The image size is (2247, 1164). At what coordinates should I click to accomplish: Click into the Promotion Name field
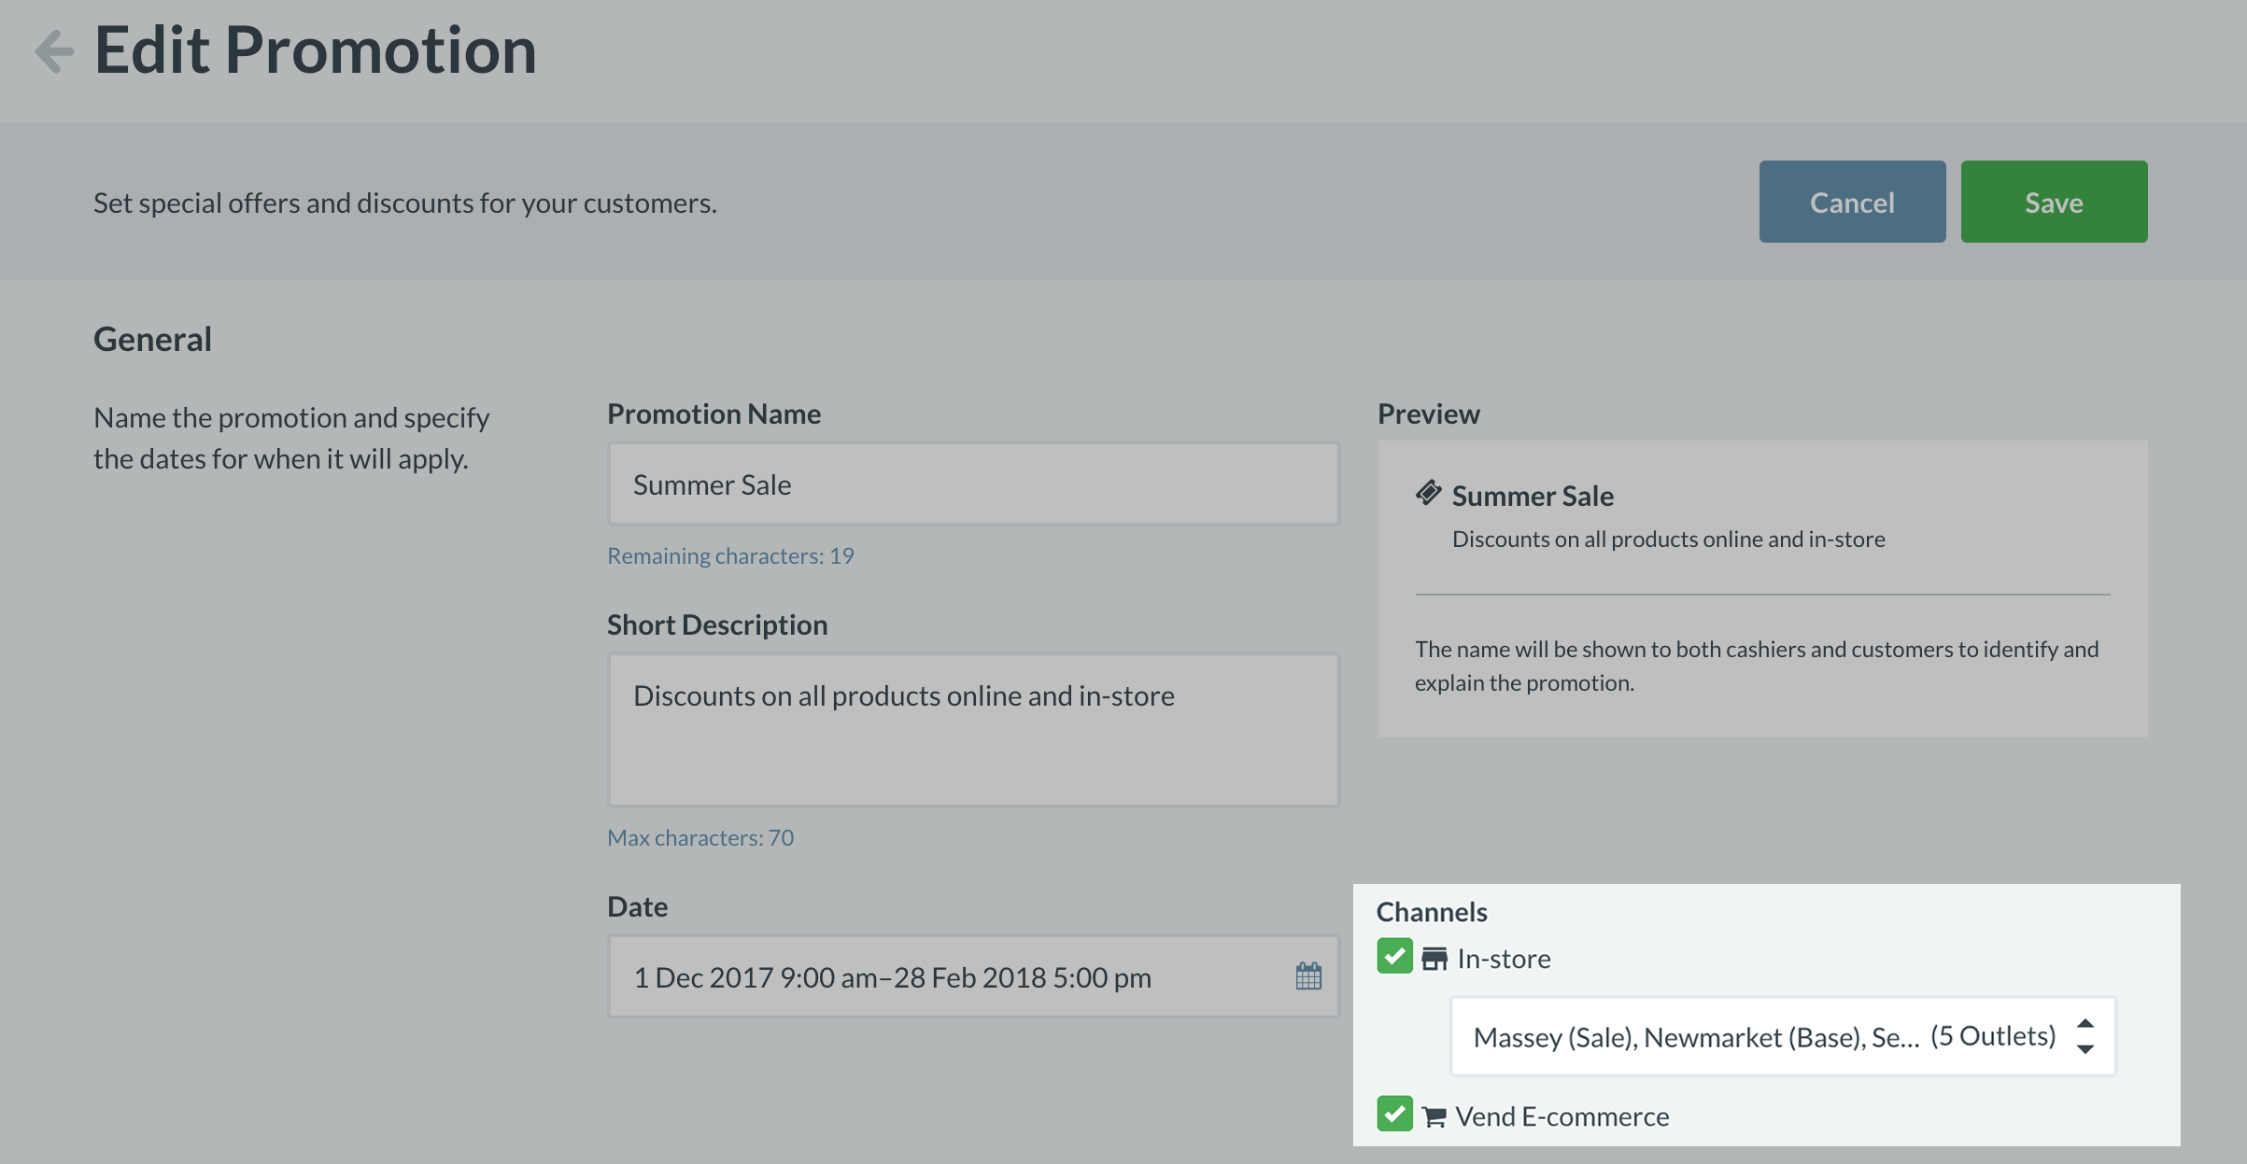pyautogui.click(x=973, y=484)
